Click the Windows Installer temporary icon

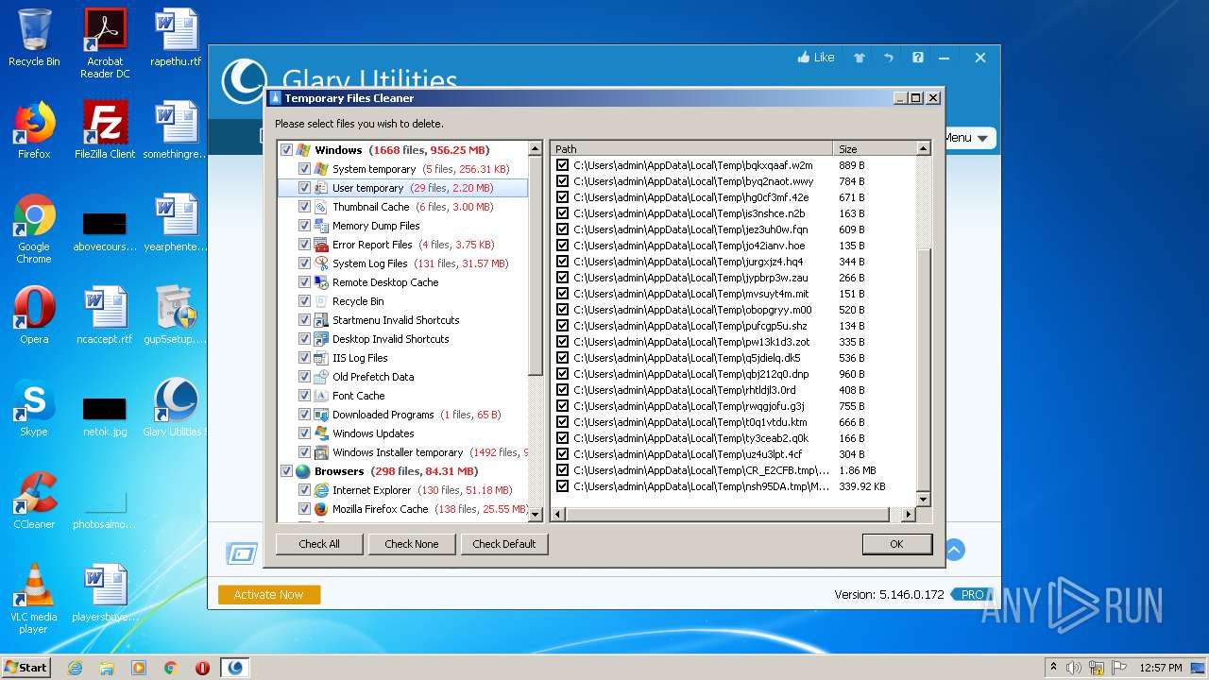(321, 452)
